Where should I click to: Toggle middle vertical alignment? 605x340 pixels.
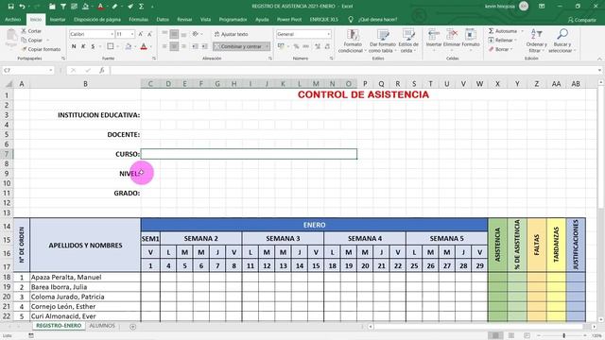coord(174,34)
